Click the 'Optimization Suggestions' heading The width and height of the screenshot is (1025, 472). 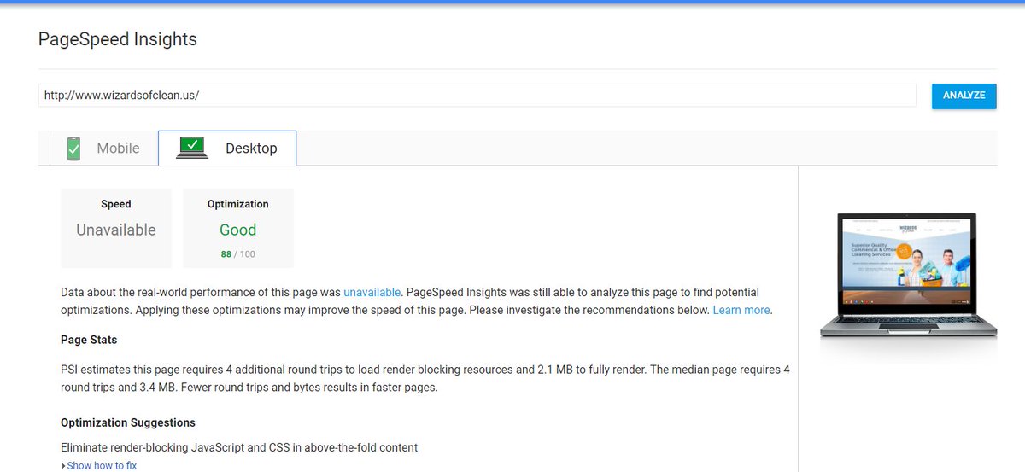tap(128, 422)
